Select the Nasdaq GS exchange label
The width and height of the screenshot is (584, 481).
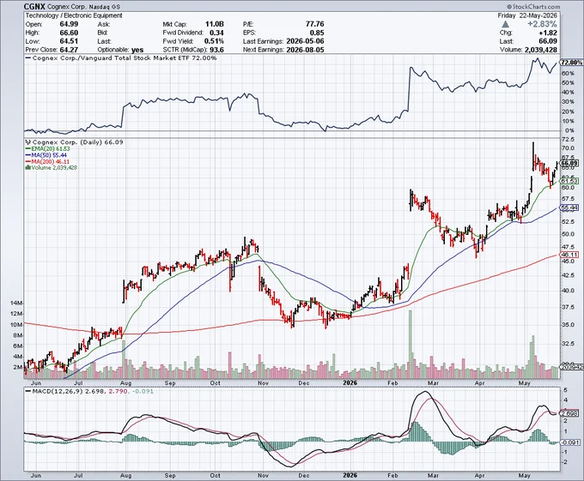tap(105, 7)
